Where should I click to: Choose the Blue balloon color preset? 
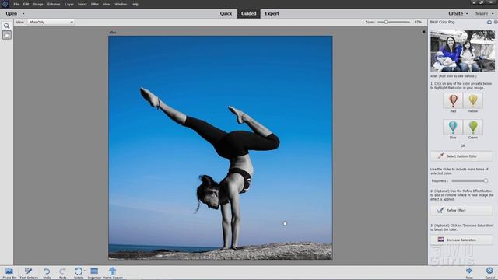coord(453,128)
